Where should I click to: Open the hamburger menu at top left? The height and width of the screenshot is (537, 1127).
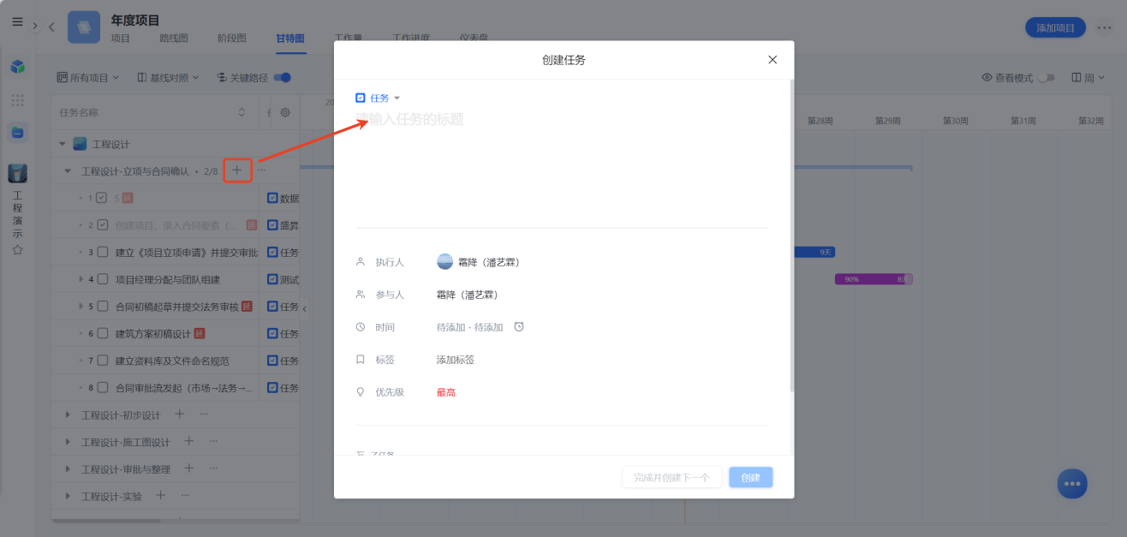[17, 22]
